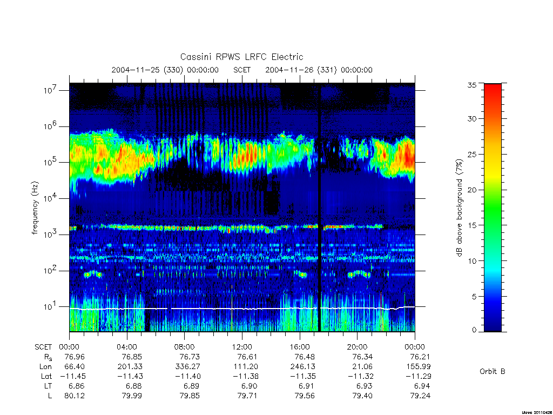553x415 pixels.
Task: Select the Rs value "76.48"
Action: tap(305, 357)
